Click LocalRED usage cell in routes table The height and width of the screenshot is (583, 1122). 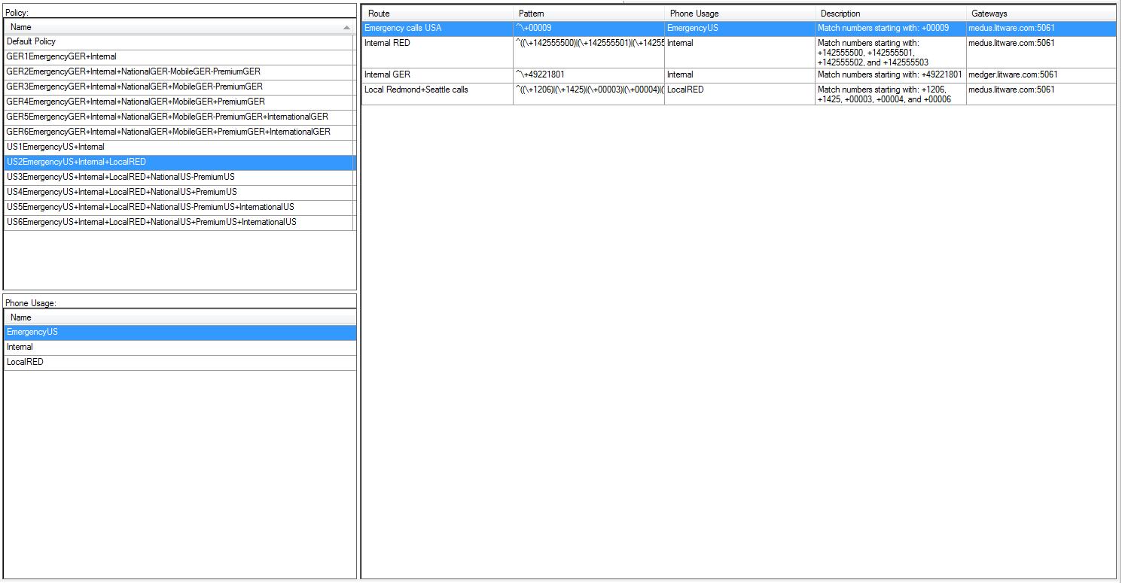pyautogui.click(x=739, y=94)
